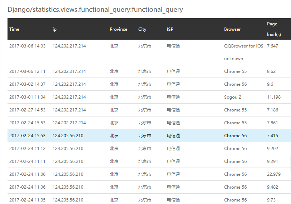Click the Page load(s) column header
The image size is (291, 204).
coord(274,29)
